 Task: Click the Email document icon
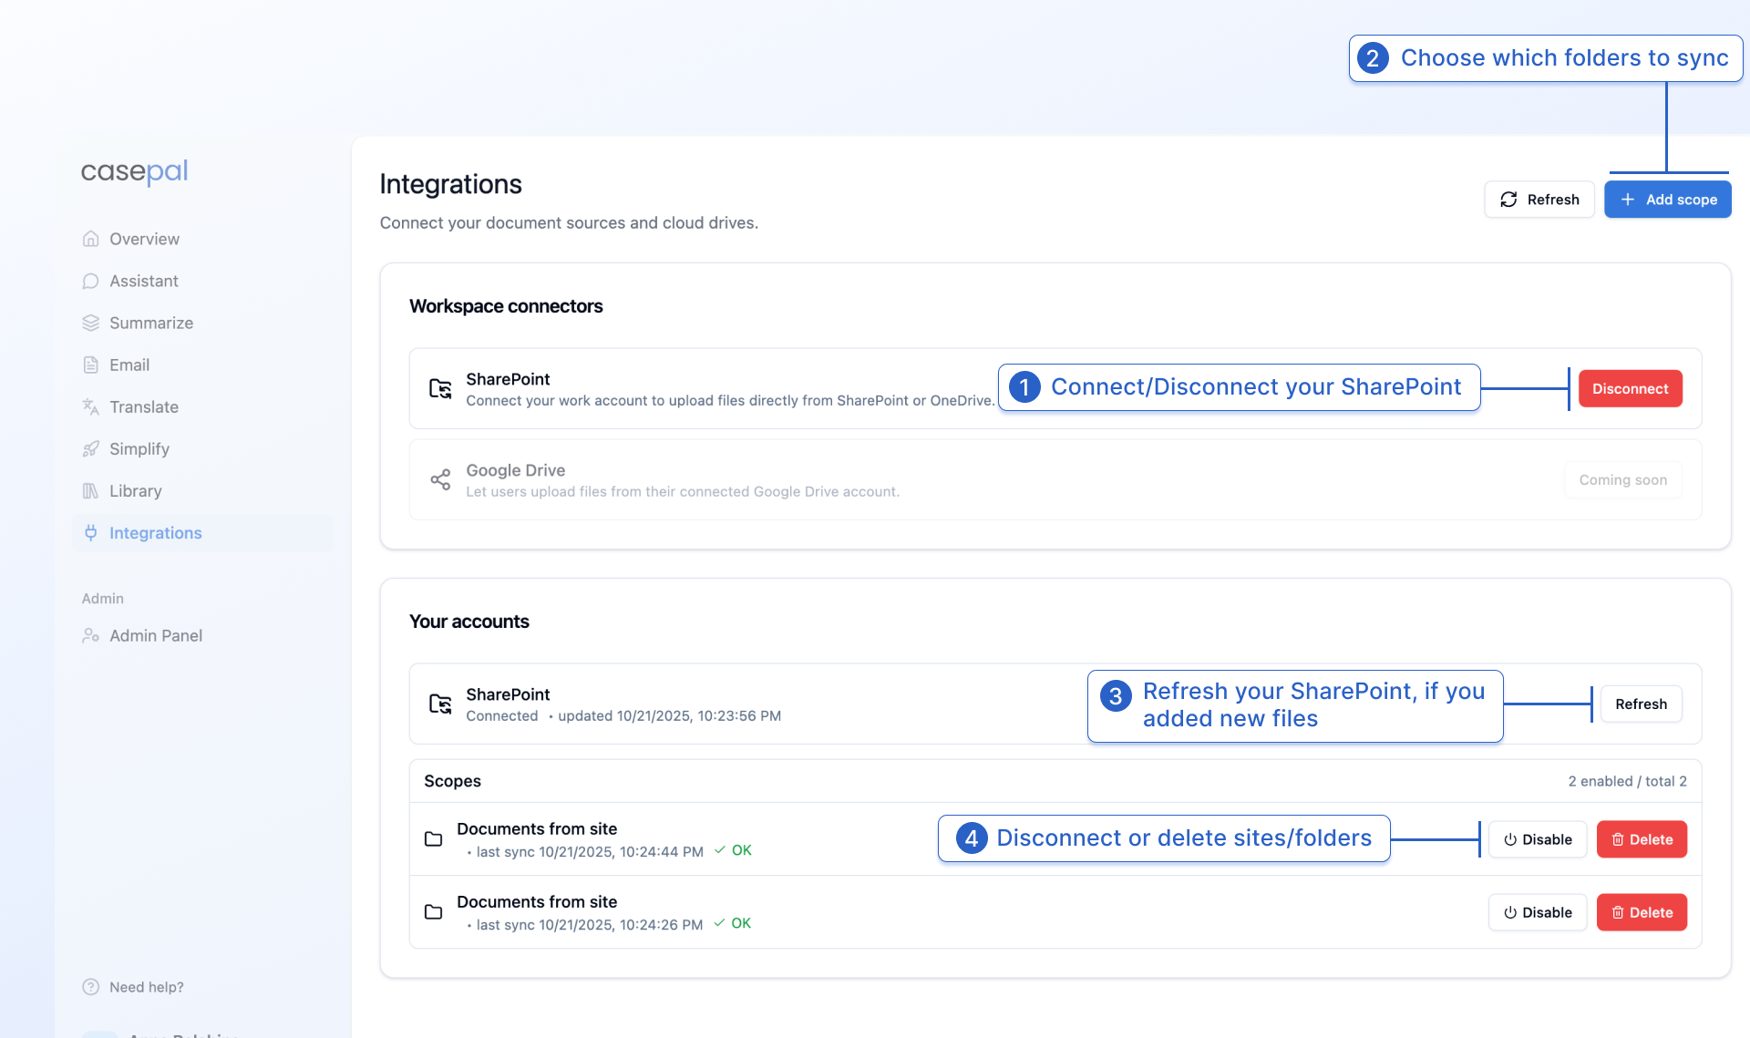coord(90,365)
